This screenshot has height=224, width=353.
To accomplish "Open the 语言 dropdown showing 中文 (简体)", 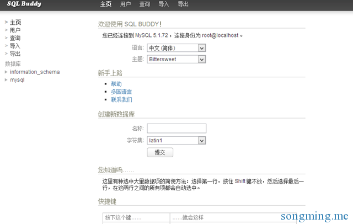I will click(176, 48).
